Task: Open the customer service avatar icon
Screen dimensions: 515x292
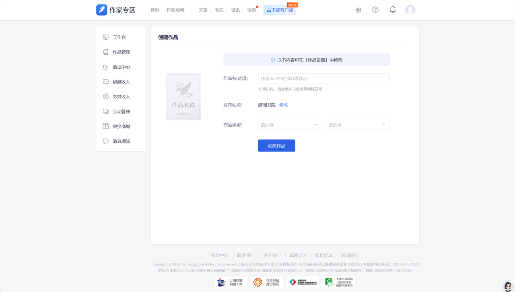Action: pos(508,286)
